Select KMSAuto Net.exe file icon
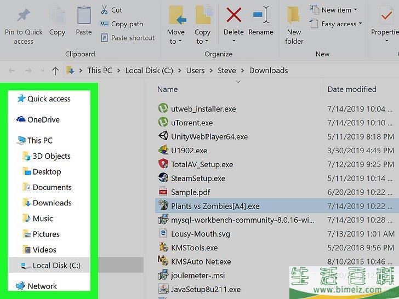The image size is (399, 299). [x=163, y=261]
